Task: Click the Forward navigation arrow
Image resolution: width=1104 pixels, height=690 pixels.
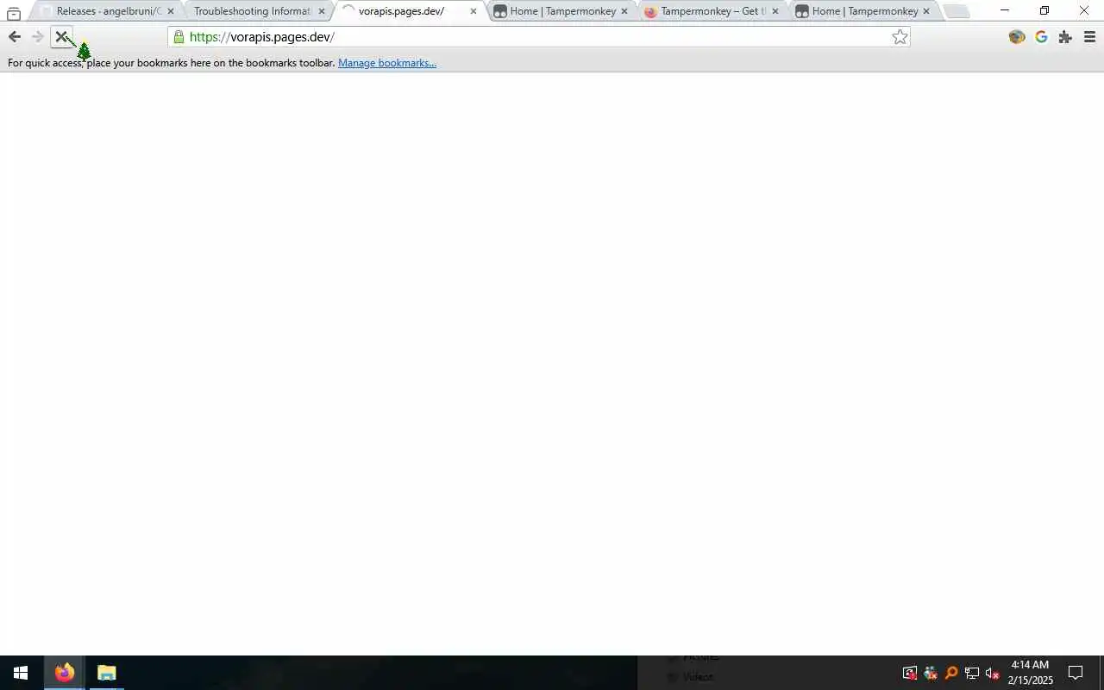Action: tap(37, 36)
